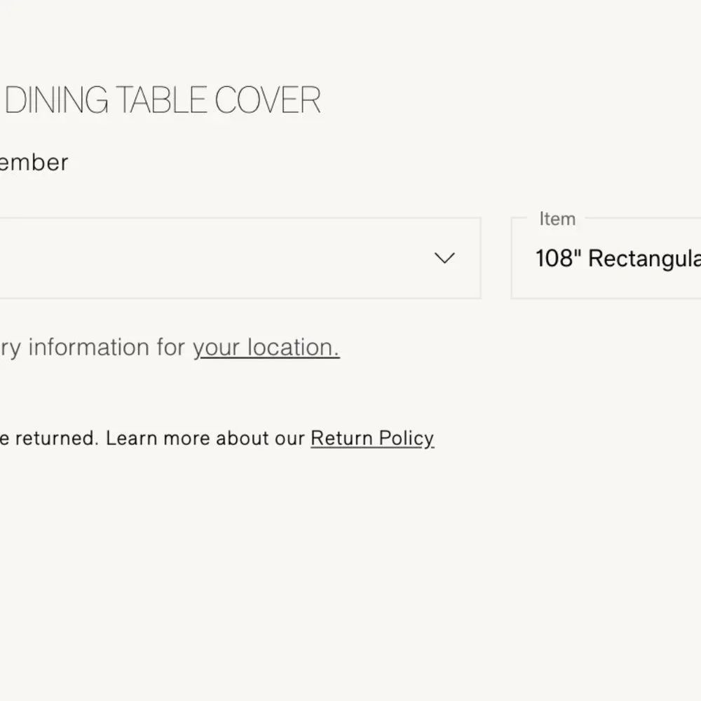Screen dimensions: 701x701
Task: Click the 'Item' field label
Action: click(557, 219)
